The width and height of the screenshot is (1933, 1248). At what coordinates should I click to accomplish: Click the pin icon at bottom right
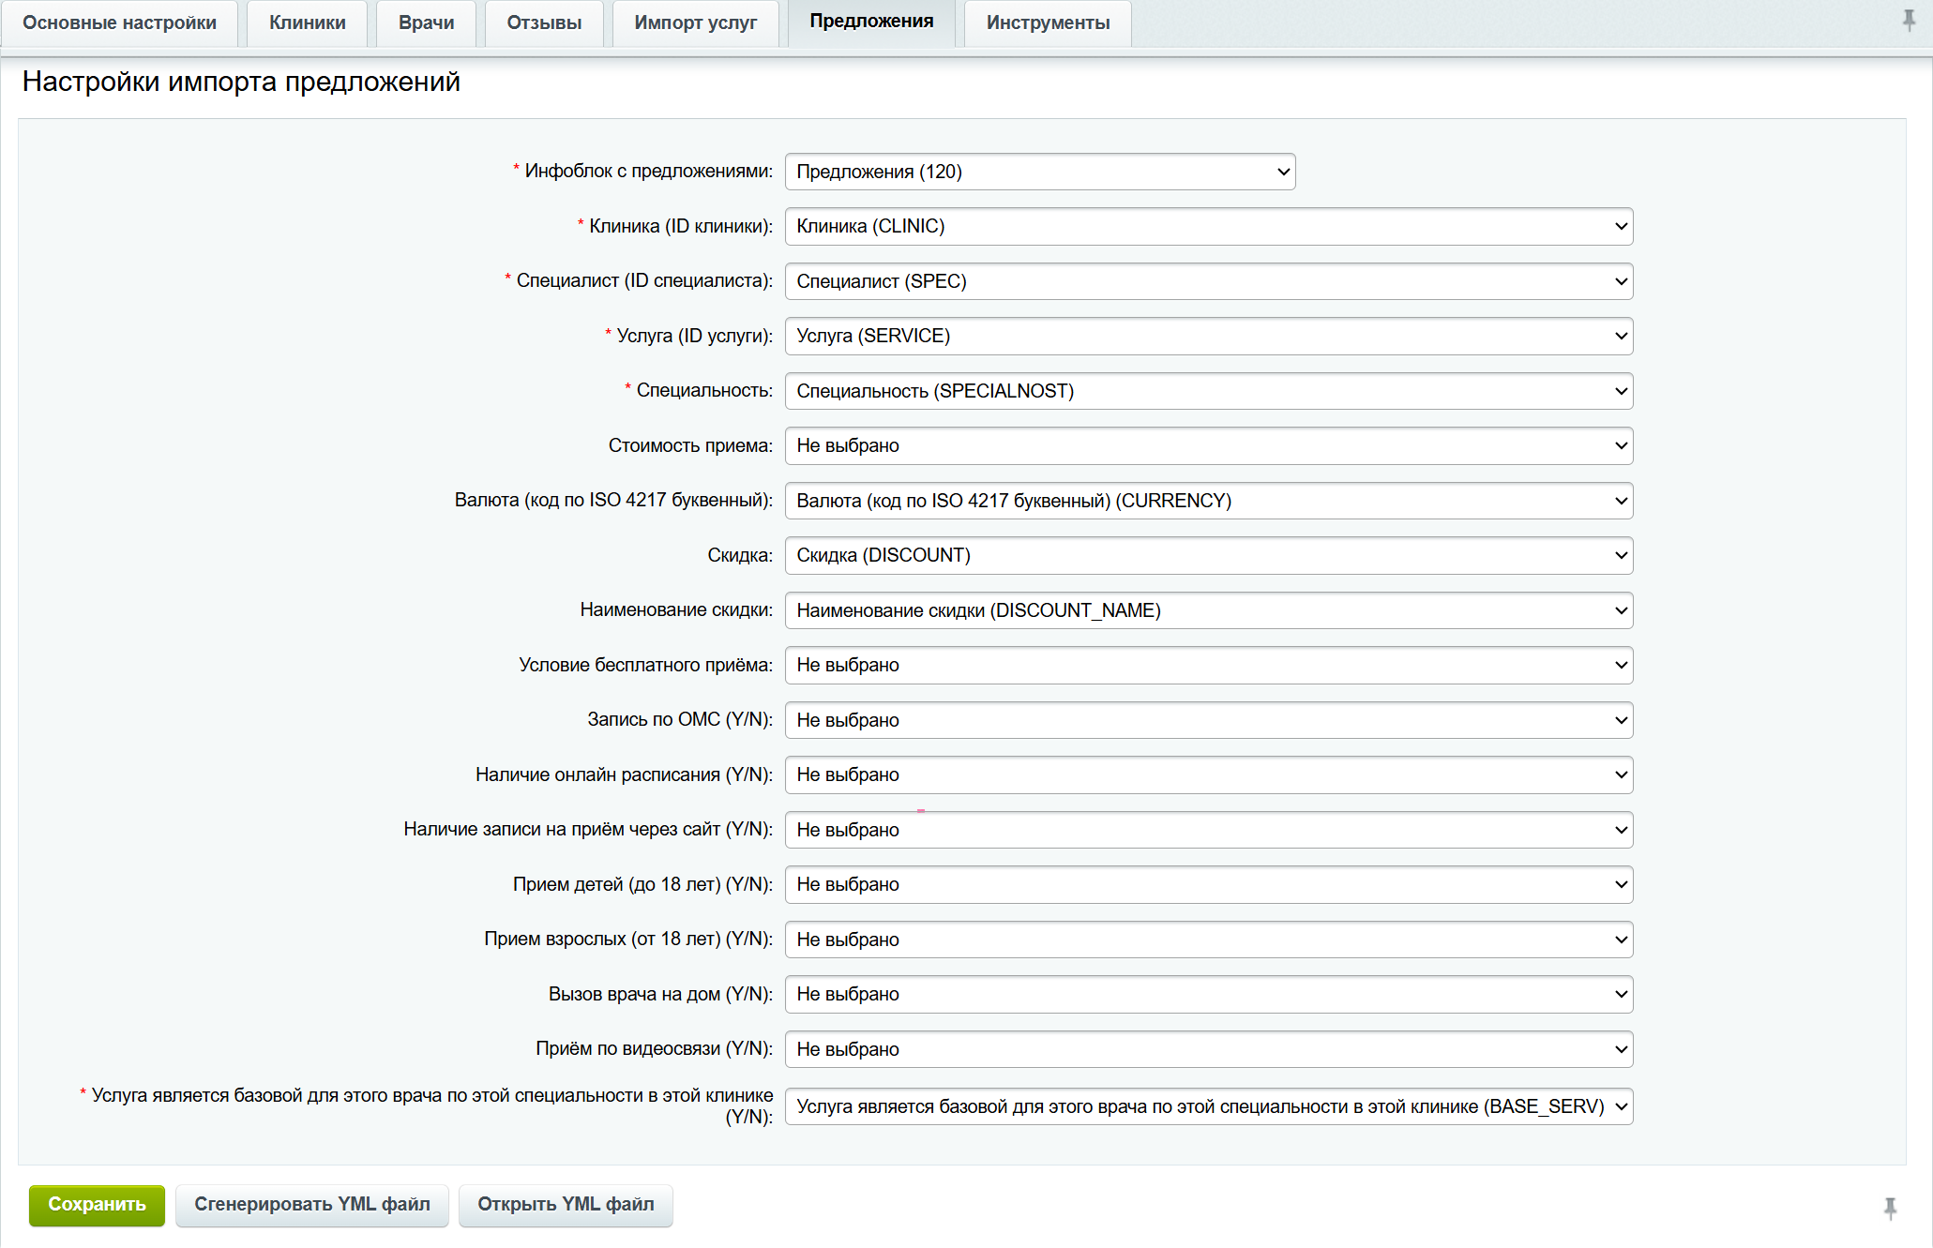pyautogui.click(x=1890, y=1208)
